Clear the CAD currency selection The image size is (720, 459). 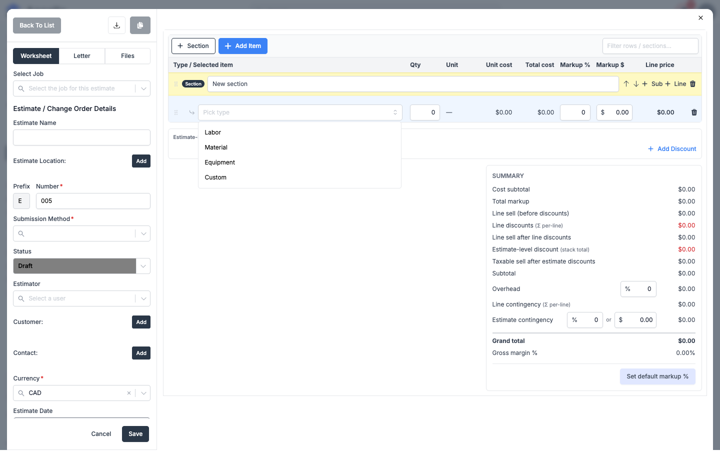point(129,393)
